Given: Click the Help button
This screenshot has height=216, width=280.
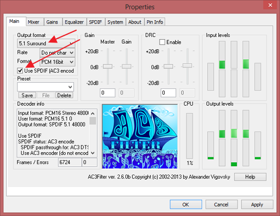Looking at the screenshot, I should tap(250, 177).
